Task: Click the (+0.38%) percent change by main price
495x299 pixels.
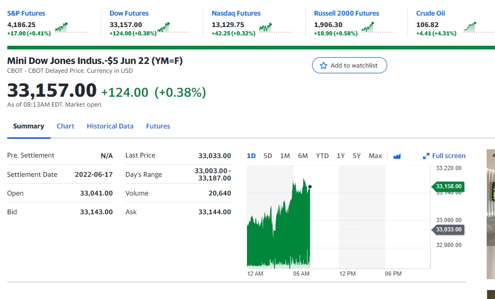Action: [x=180, y=93]
